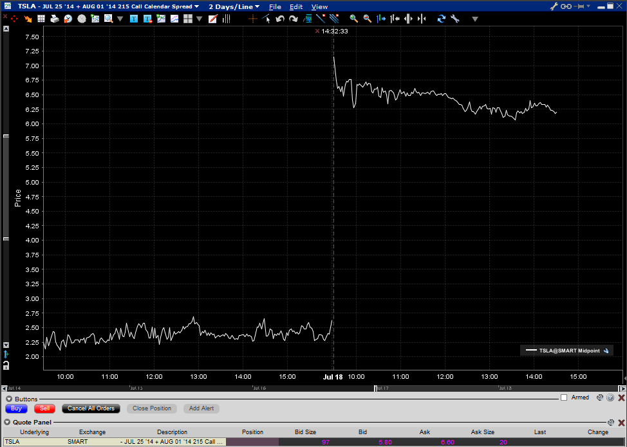The image size is (627, 447).
Task: Click the left arrow of time scrollbar
Action: 5,388
